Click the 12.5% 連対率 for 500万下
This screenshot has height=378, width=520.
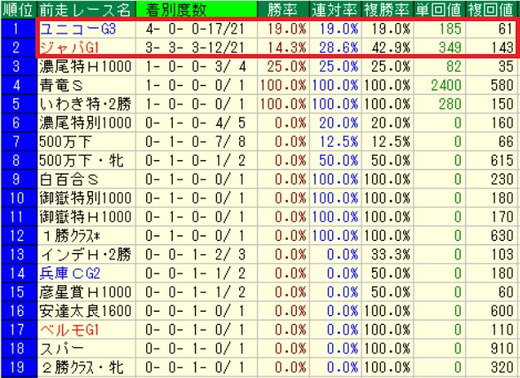tap(338, 142)
